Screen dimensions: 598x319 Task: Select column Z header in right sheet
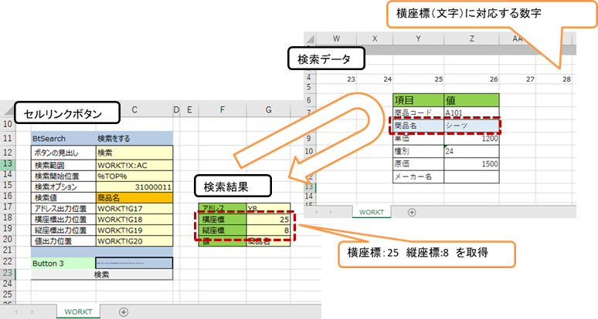[471, 39]
